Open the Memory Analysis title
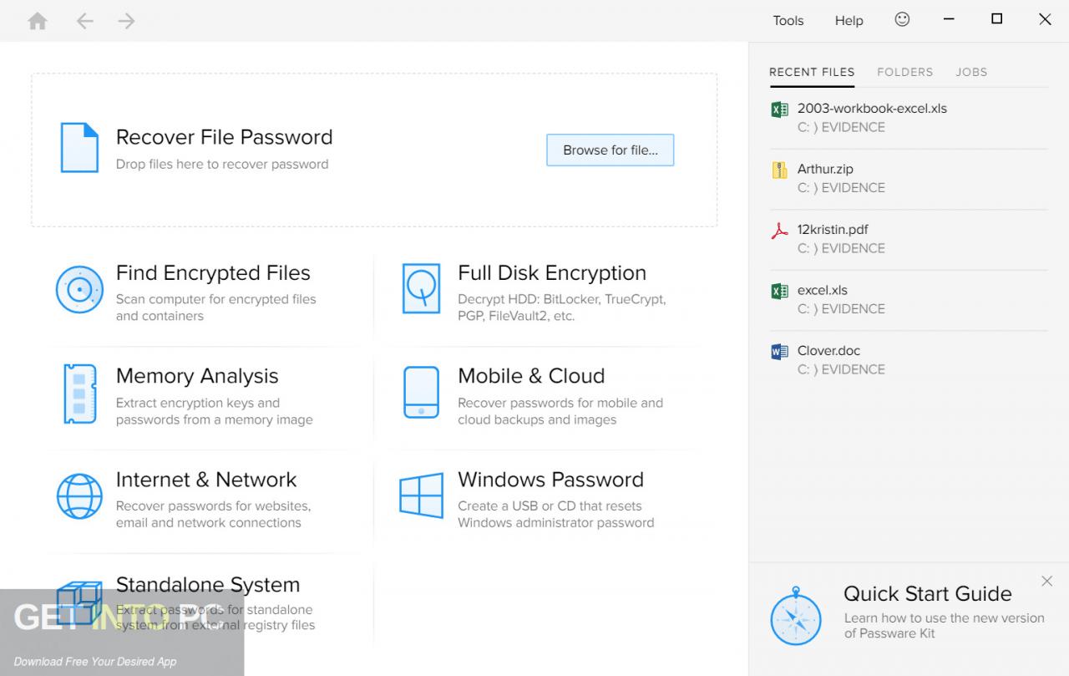 click(197, 377)
